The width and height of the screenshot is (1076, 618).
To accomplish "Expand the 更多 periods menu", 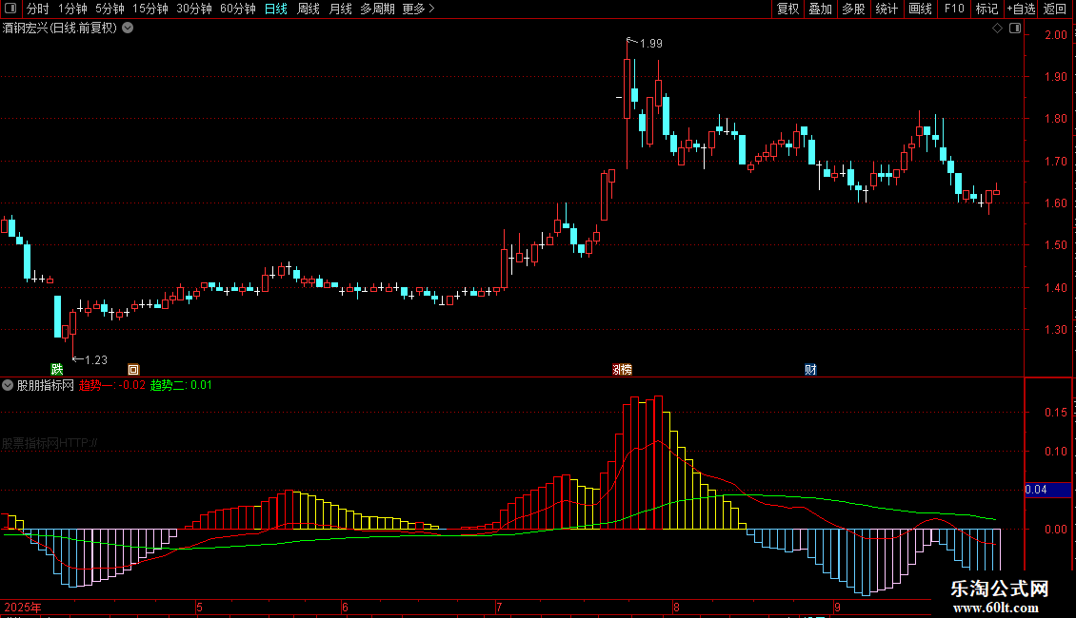I will tap(418, 9).
